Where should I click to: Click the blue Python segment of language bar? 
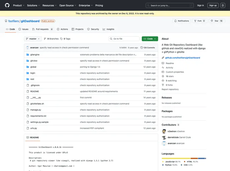click(202, 158)
